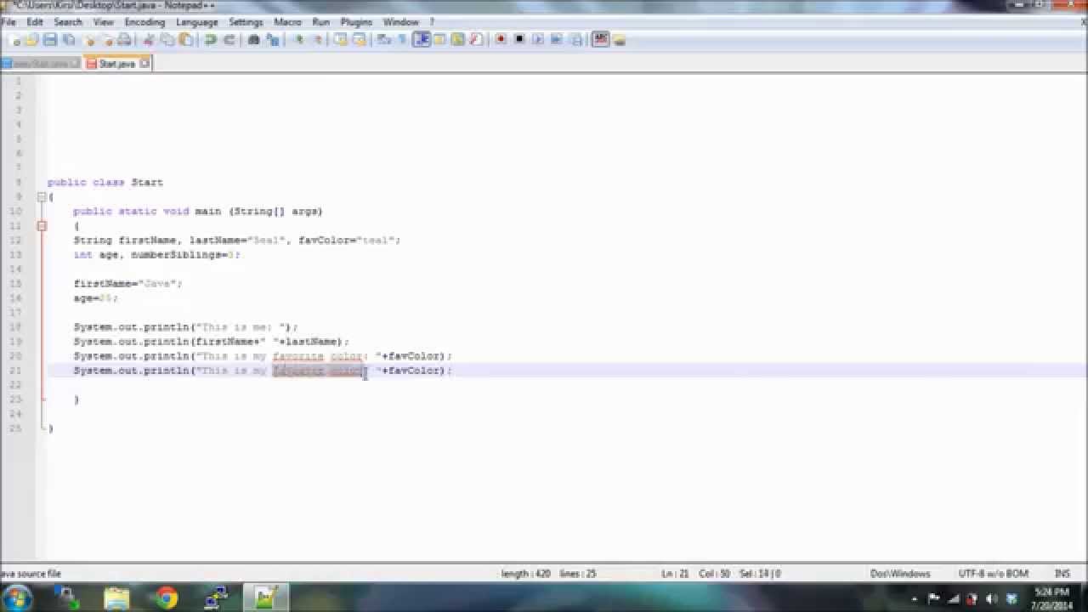Start macro recording with red dot icon
Viewport: 1088px width, 612px height.
pos(501,40)
